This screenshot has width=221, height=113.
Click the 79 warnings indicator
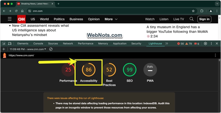point(188,44)
